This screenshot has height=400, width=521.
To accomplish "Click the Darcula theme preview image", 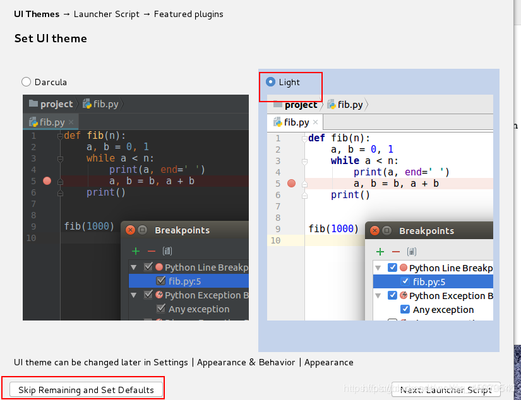I will (136, 208).
